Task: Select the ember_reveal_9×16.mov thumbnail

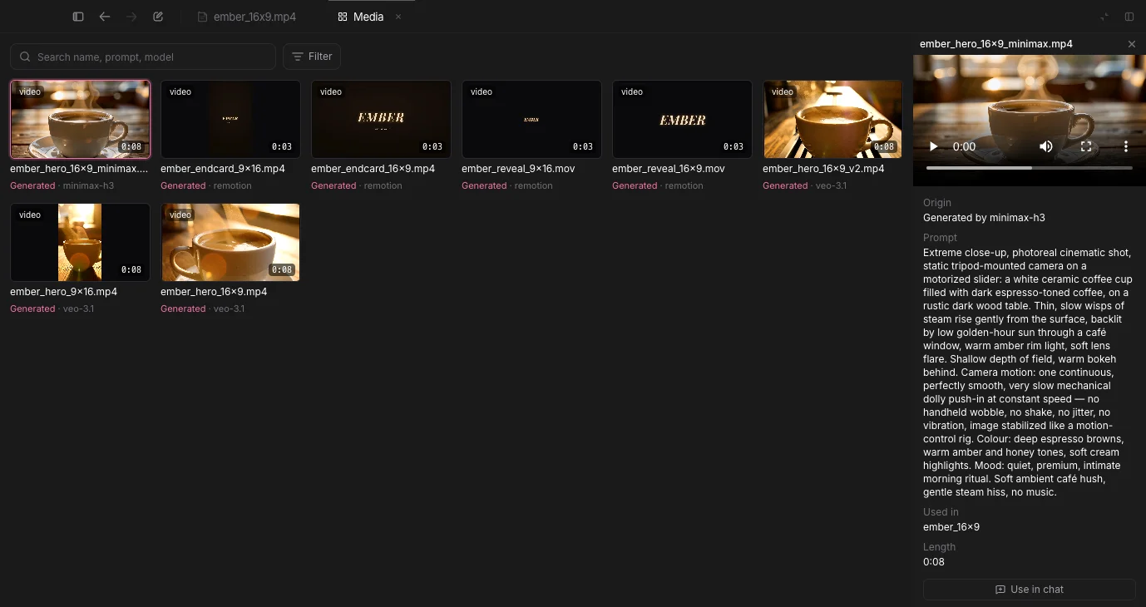Action: tap(531, 119)
